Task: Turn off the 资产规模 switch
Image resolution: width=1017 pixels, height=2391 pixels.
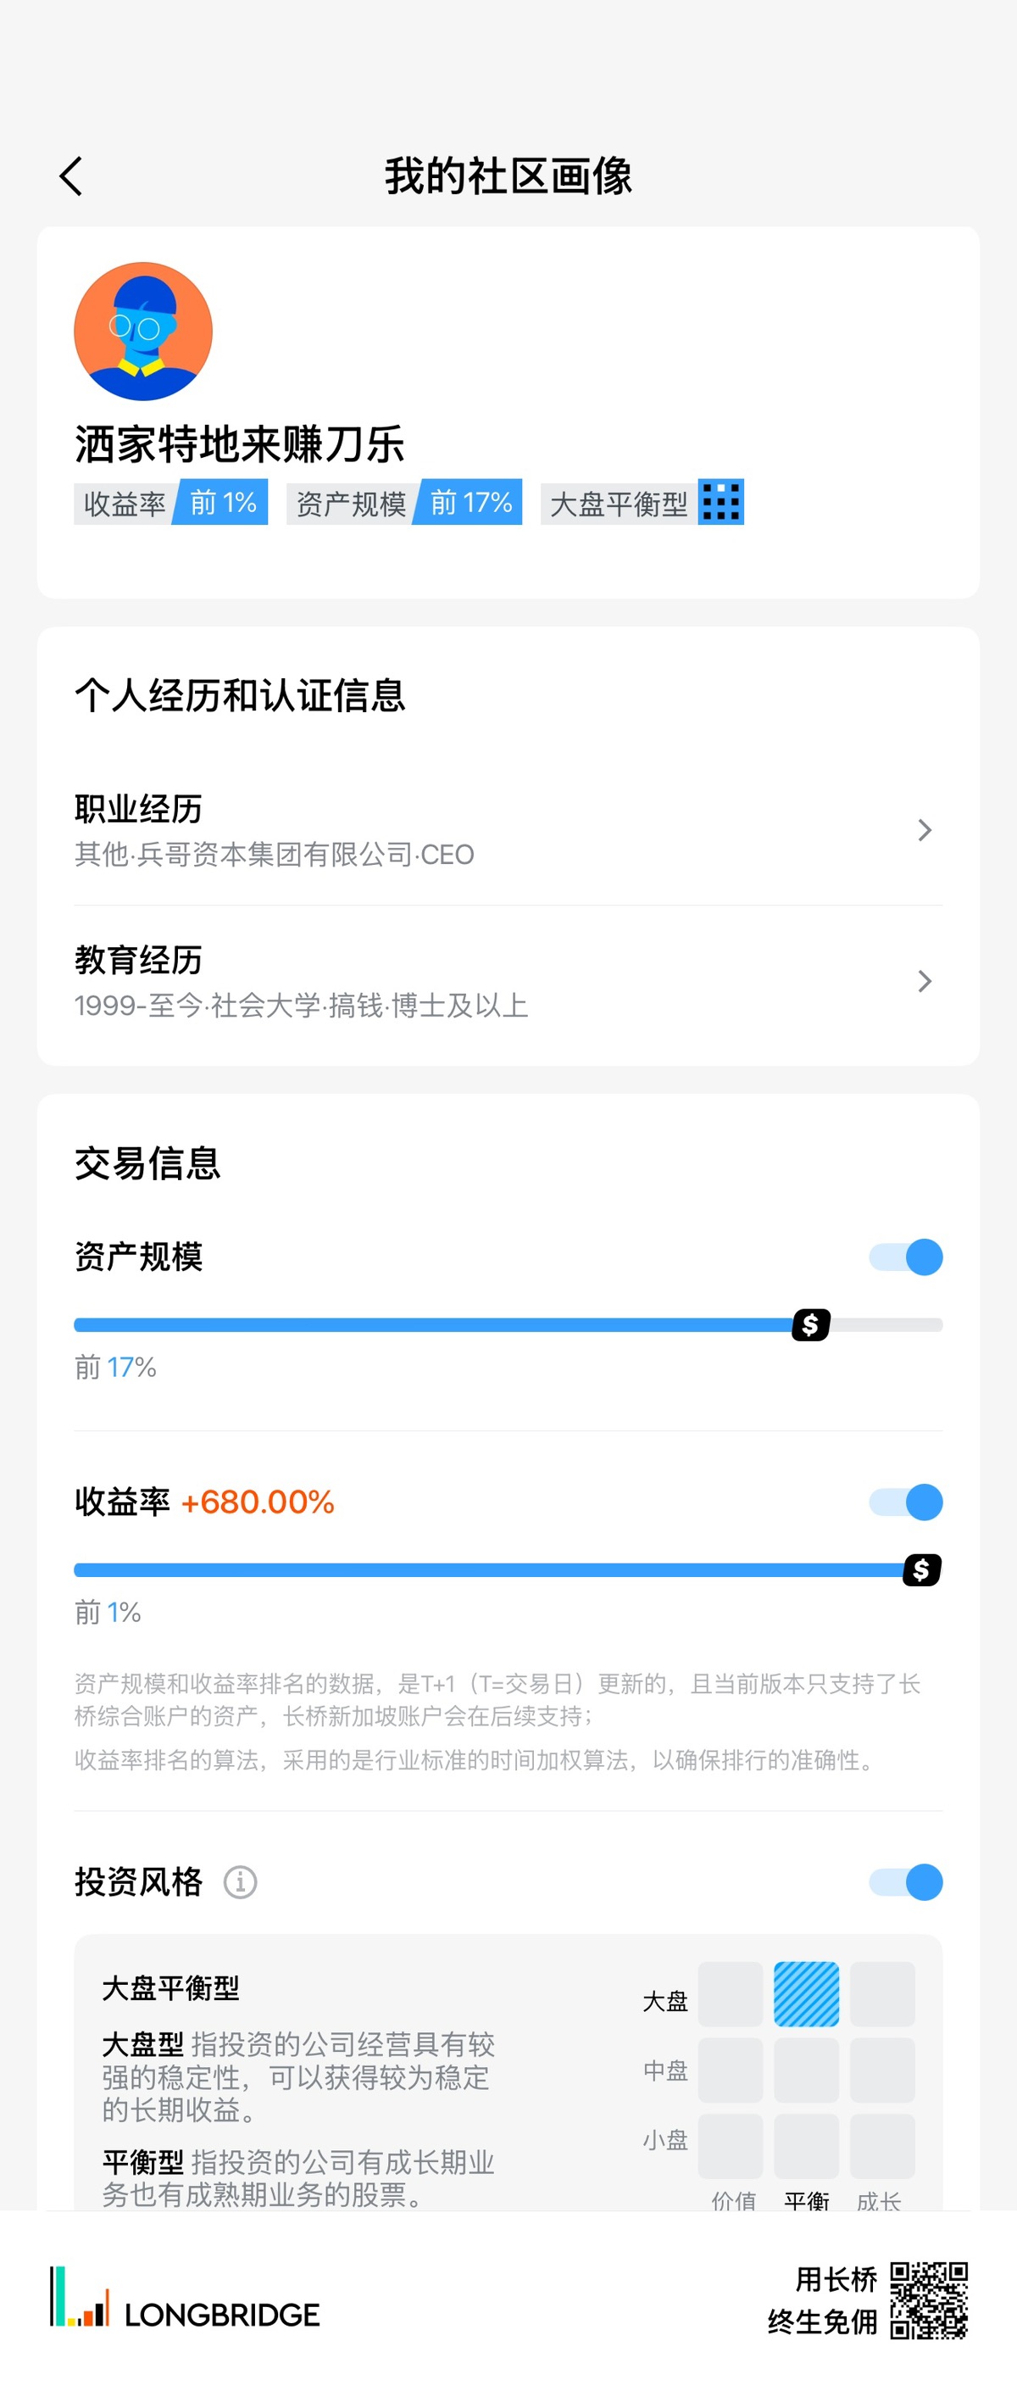Action: click(x=906, y=1257)
